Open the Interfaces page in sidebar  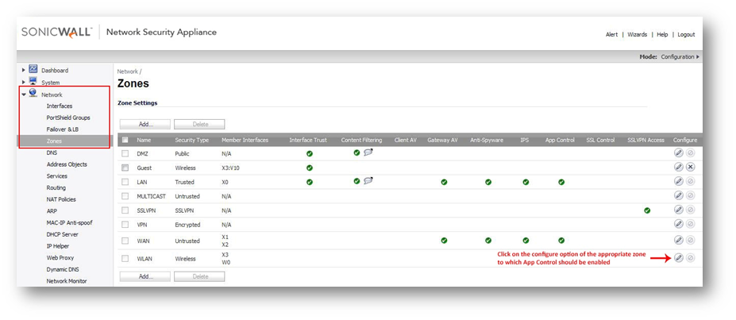60,106
